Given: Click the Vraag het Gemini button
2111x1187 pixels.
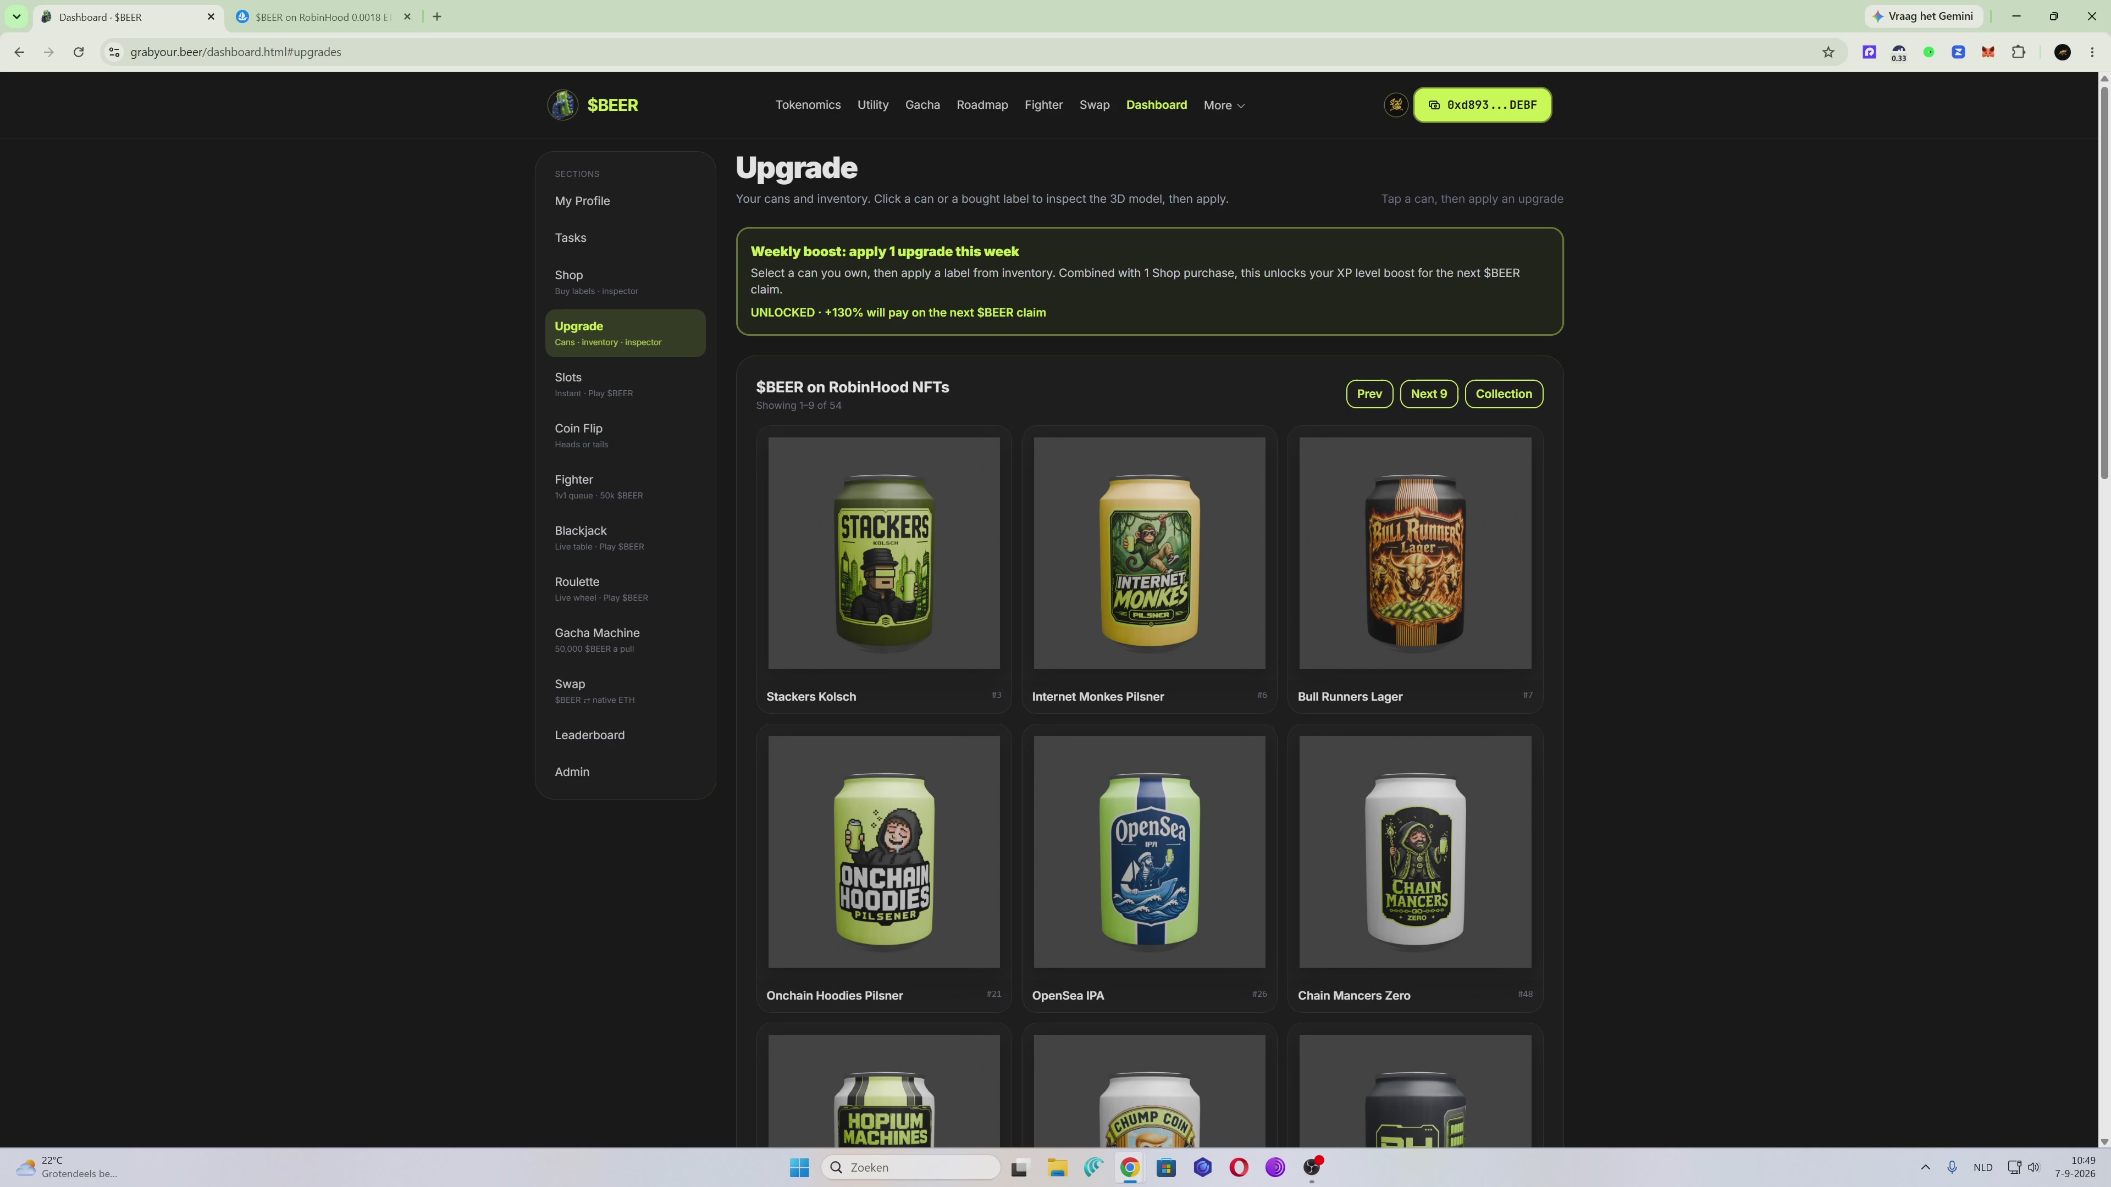Looking at the screenshot, I should click(x=1924, y=16).
